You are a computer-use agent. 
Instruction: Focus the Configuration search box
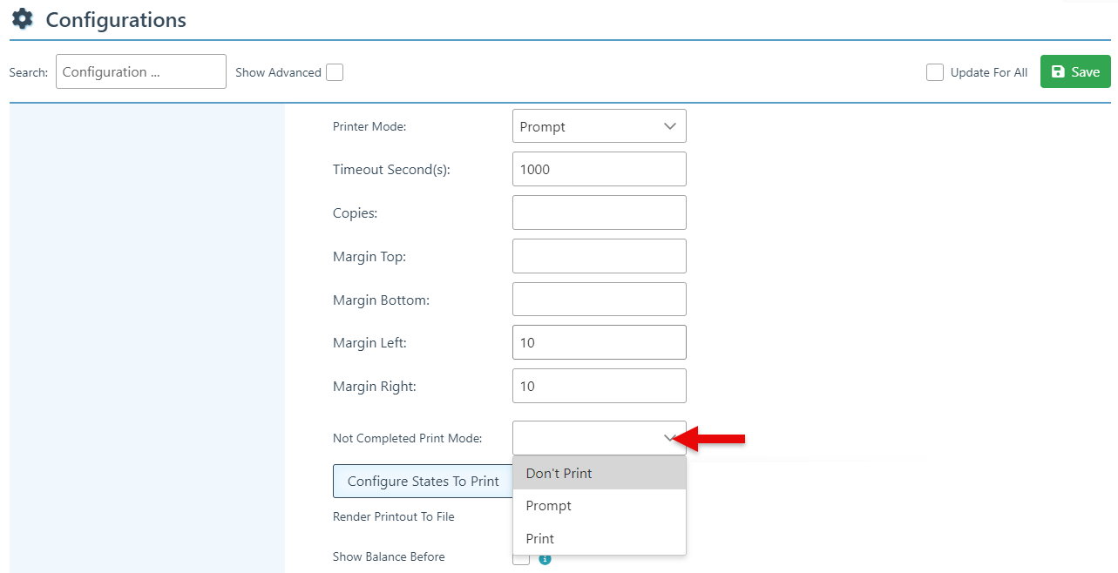[140, 72]
